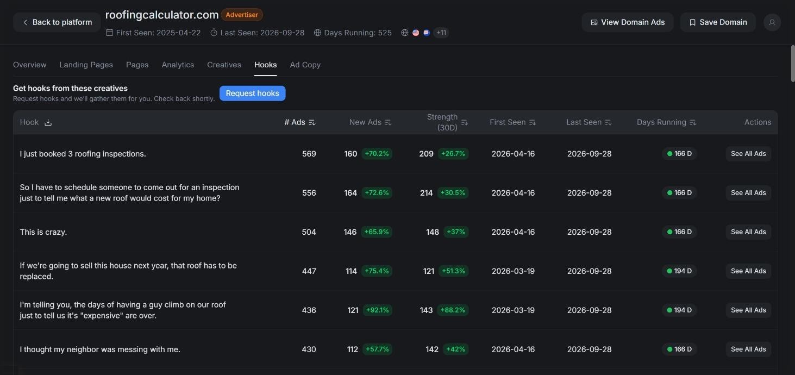The height and width of the screenshot is (375, 795).
Task: Switch to the Overview tab
Action: pyautogui.click(x=30, y=65)
